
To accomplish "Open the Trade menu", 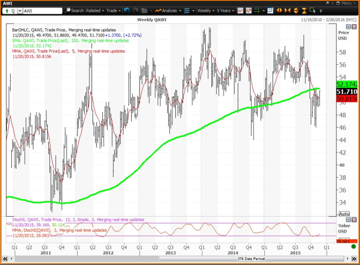I will [112, 10].
